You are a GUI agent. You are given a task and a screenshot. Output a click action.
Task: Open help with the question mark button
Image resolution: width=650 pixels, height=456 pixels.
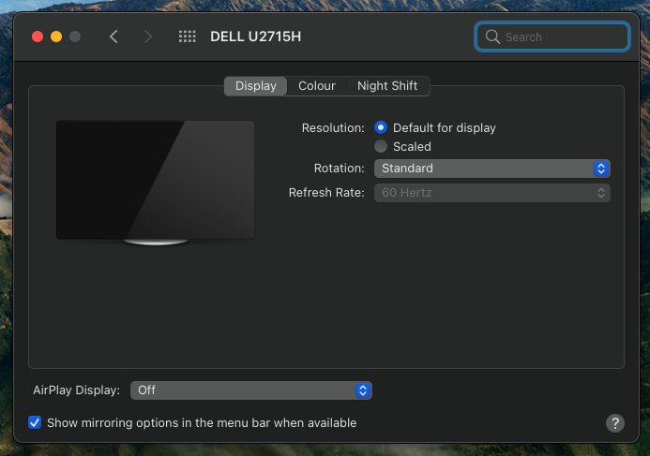coord(614,423)
